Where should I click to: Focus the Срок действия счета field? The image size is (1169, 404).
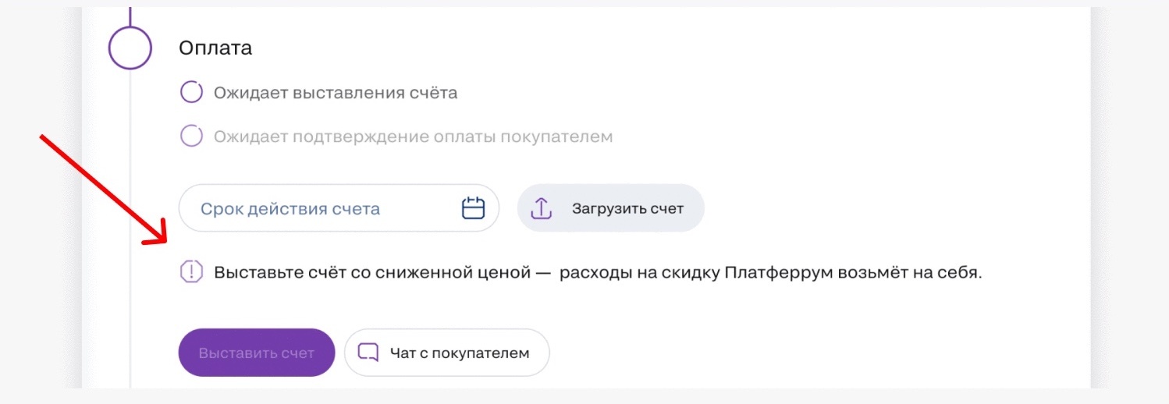click(339, 208)
